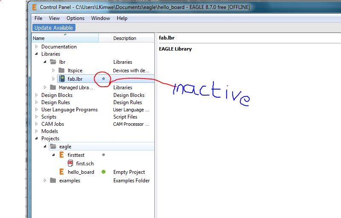Expand the Design Rules node
This screenshot has height=218, width=341.
coord(37,102)
